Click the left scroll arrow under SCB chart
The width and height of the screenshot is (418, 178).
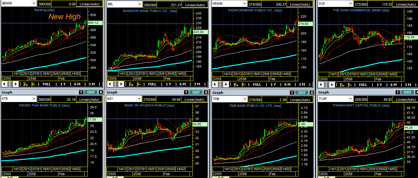[x=320, y=84]
